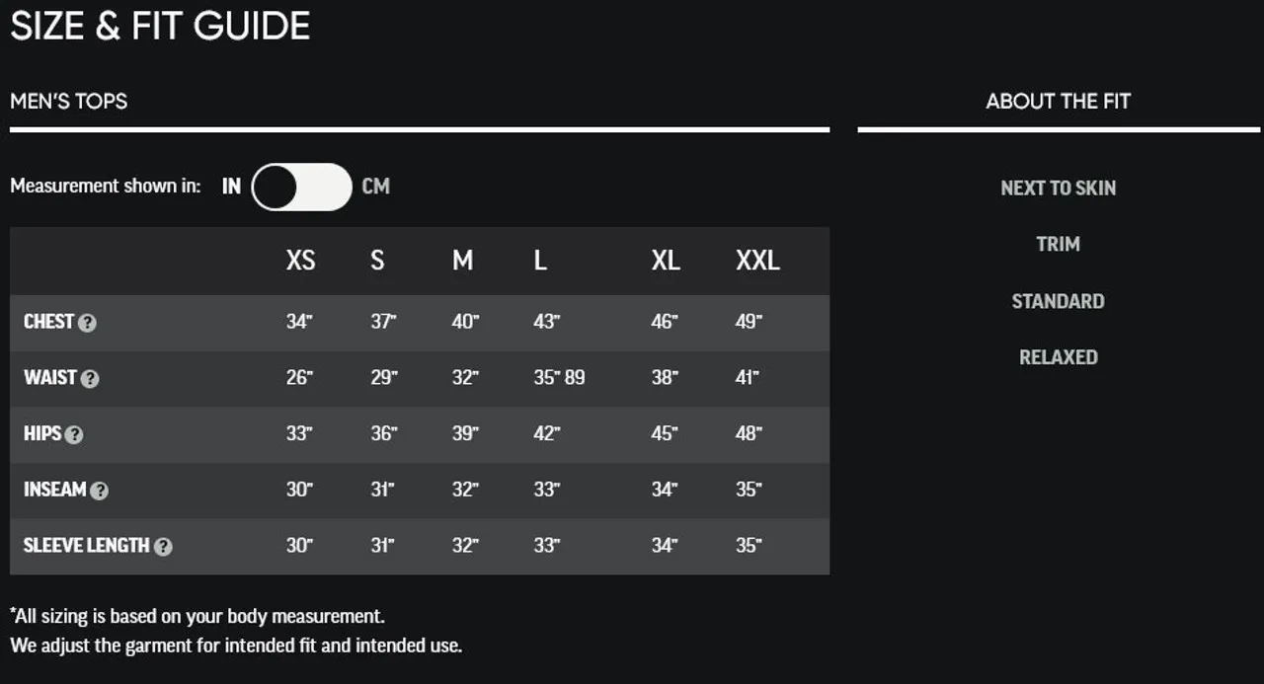1264x684 pixels.
Task: Click the XXL size column header
Action: (x=757, y=261)
